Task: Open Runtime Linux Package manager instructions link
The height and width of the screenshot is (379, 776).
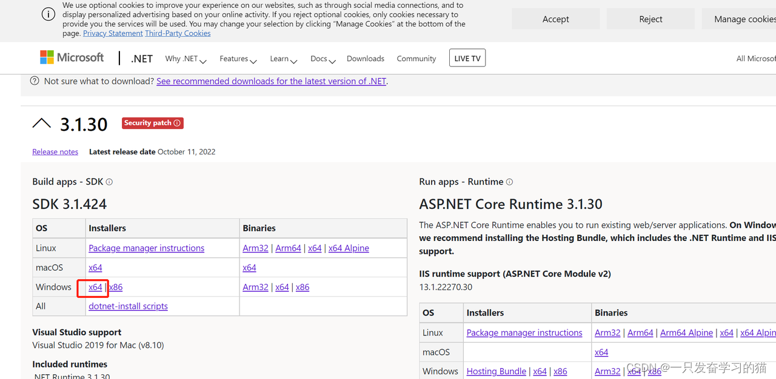Action: coord(524,333)
